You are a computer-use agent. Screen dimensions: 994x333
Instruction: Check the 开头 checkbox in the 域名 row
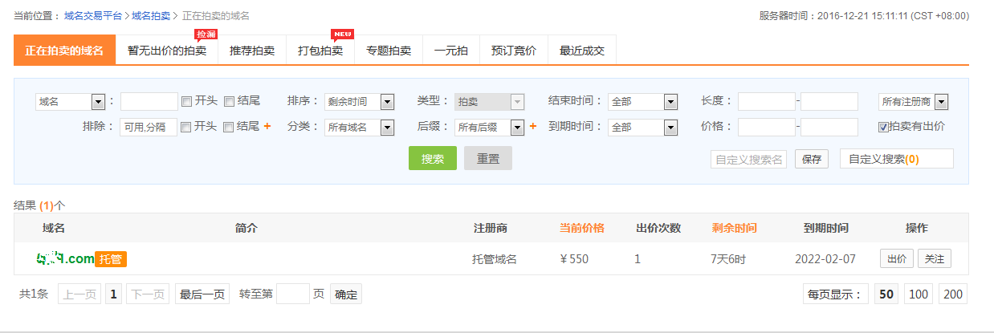[186, 101]
